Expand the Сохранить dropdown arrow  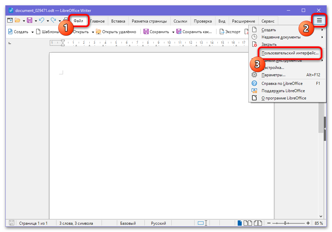click(173, 32)
